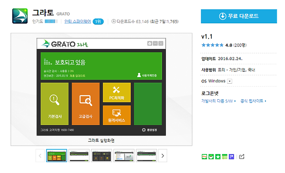Image resolution: width=285 pixels, height=173 pixels.
Task: Click the blue P share icon
Action: [x=231, y=156]
